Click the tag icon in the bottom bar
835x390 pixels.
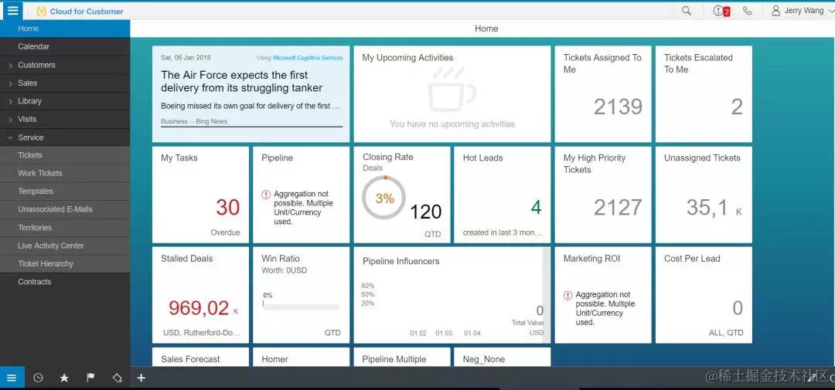point(118,378)
